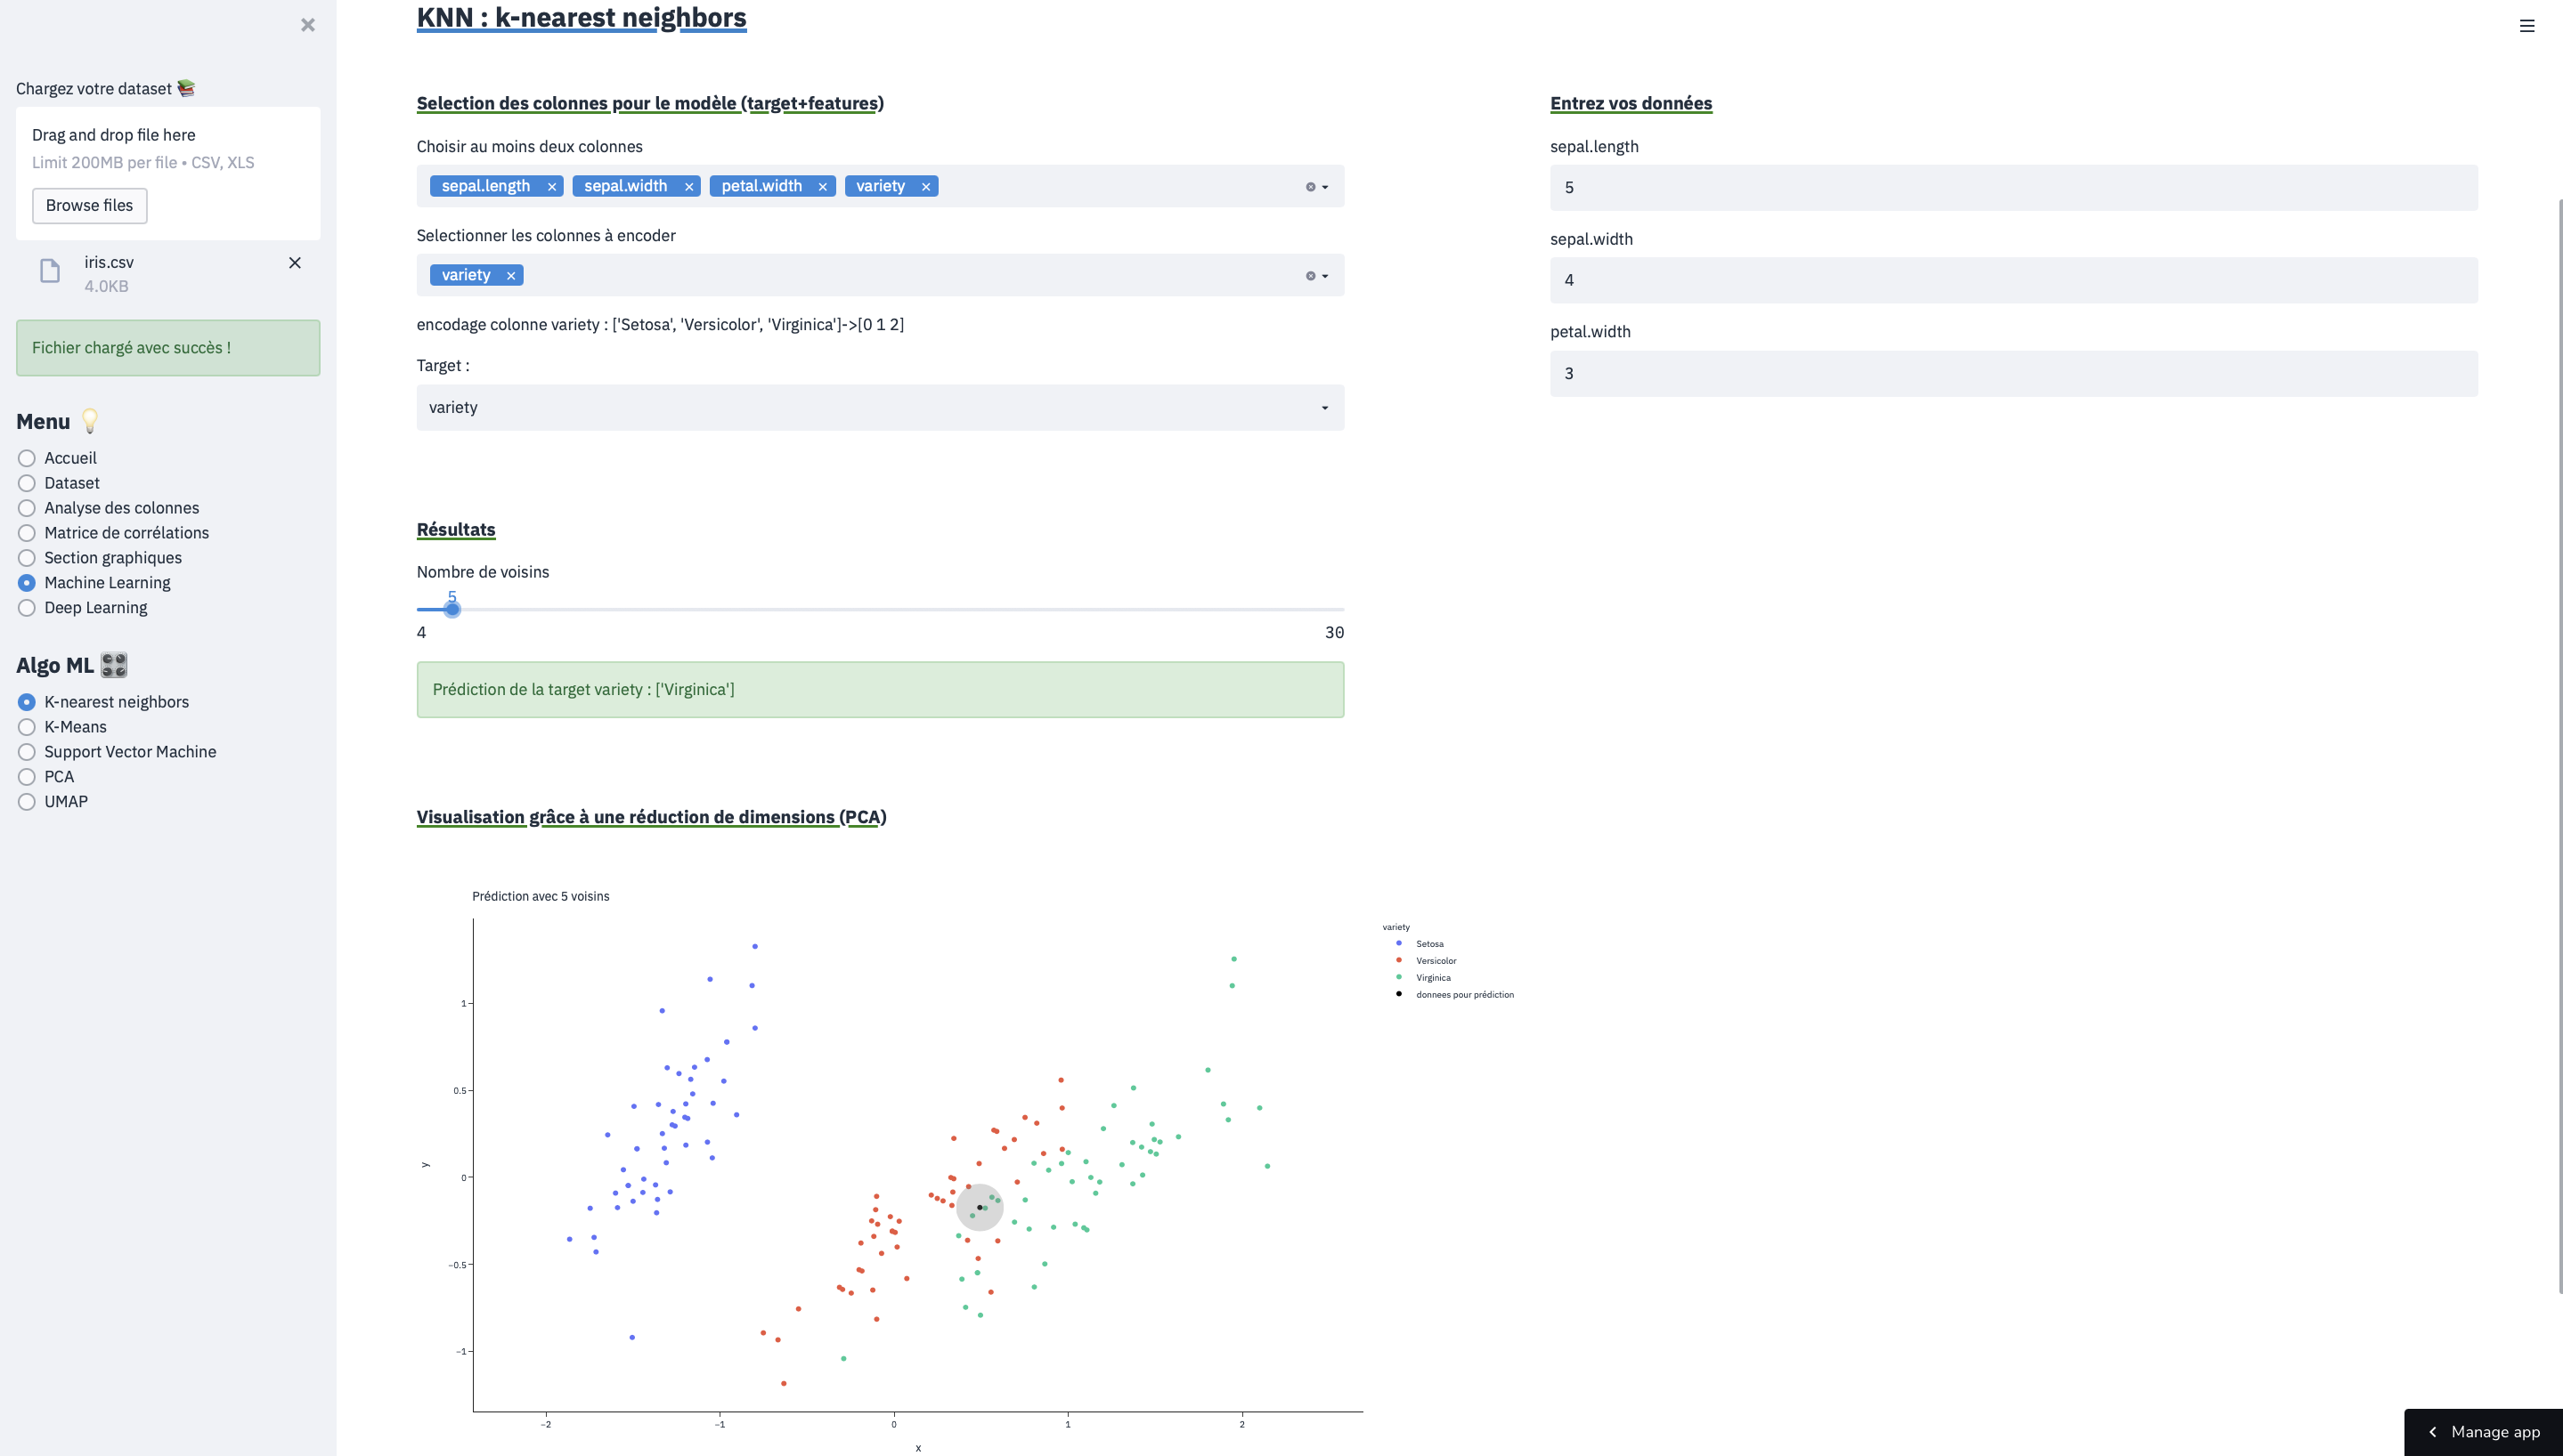Open the app options menu
This screenshot has width=2563, height=1456.
tap(2529, 25)
